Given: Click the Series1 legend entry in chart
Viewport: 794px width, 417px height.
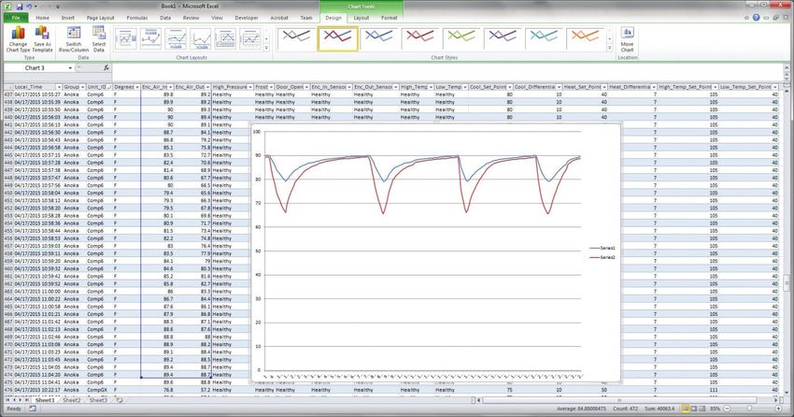Looking at the screenshot, I should click(x=603, y=249).
